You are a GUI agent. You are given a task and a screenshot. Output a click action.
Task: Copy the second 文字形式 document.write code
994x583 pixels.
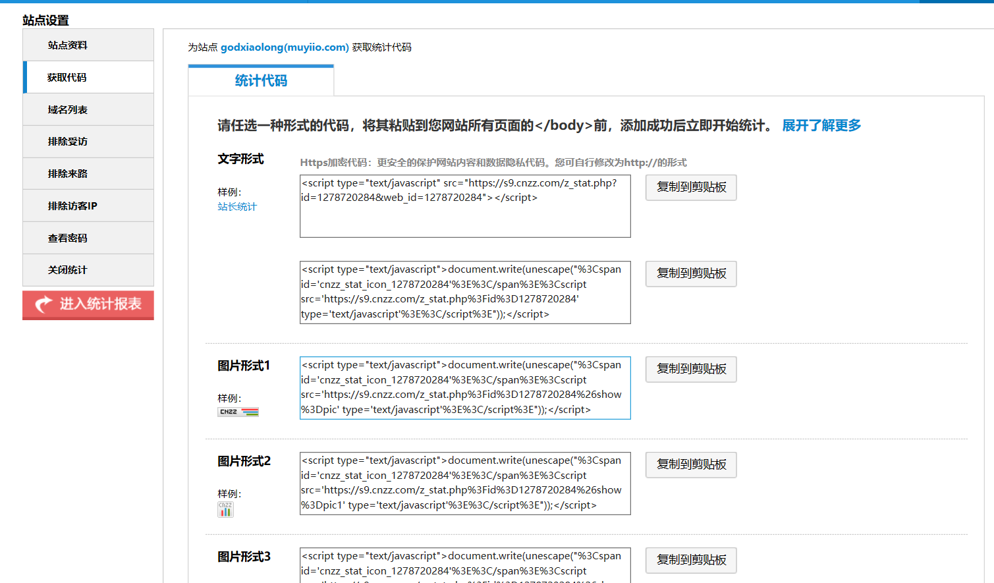click(691, 273)
